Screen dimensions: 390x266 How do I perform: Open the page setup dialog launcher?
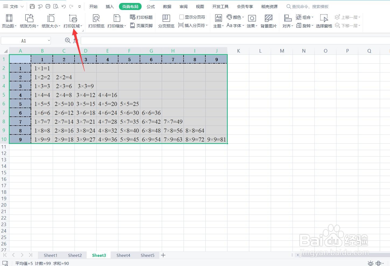pyautogui.click(x=83, y=31)
